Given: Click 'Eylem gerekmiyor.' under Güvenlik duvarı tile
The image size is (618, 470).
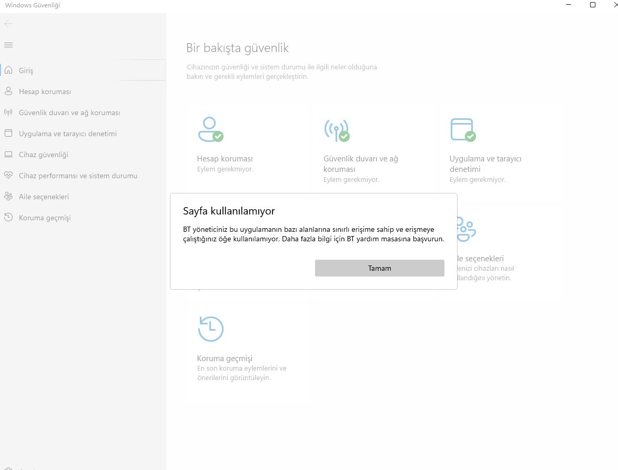Looking at the screenshot, I should point(351,180).
